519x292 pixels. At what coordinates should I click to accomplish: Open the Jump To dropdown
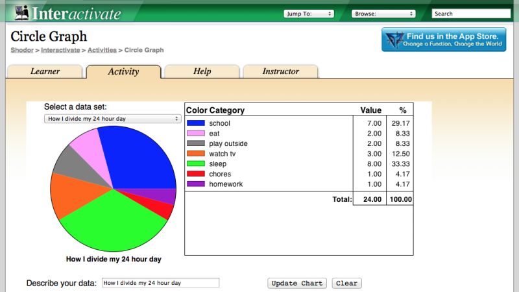[309, 14]
